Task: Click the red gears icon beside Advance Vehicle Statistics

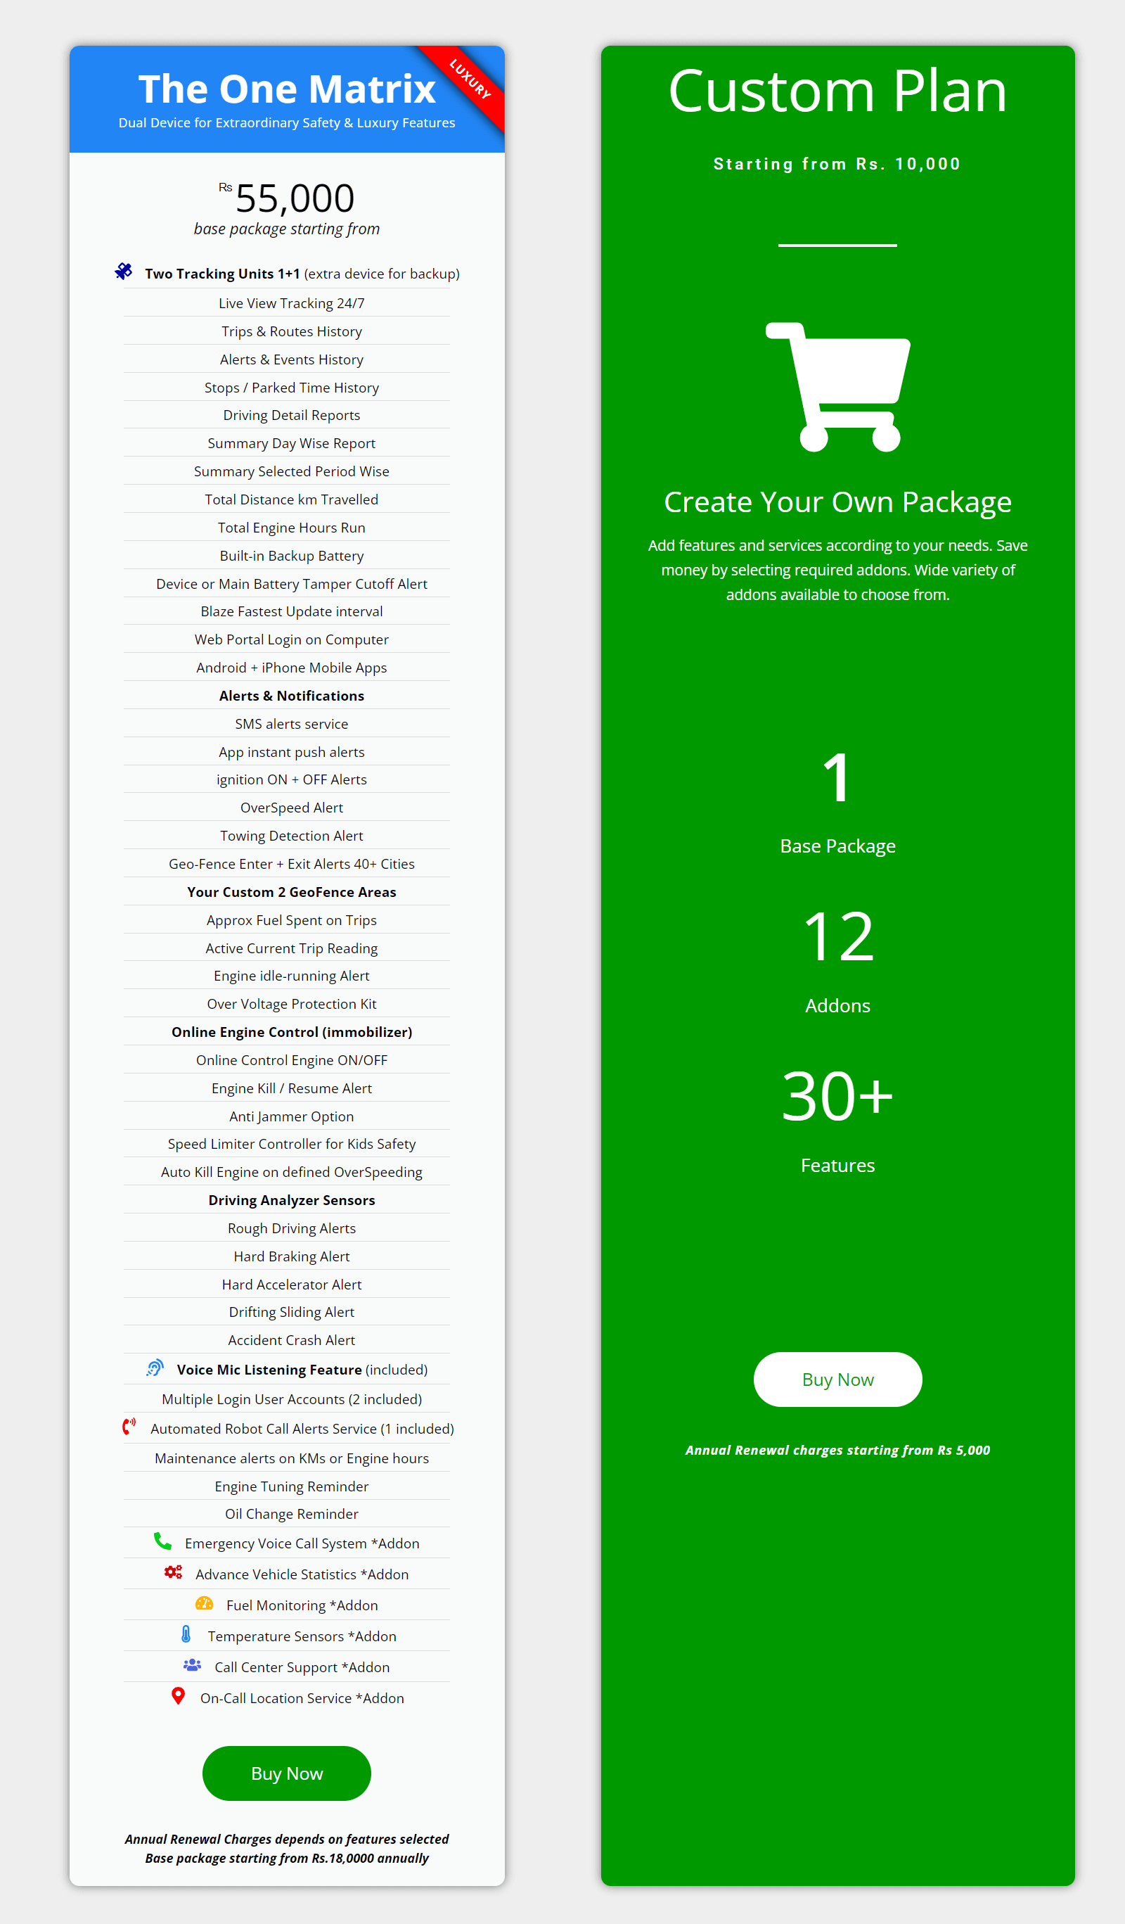Action: (173, 1572)
